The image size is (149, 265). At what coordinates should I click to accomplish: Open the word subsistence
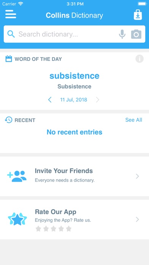tap(74, 76)
